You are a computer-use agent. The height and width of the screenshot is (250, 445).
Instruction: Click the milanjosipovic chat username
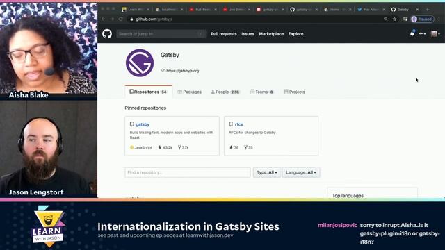337,225
